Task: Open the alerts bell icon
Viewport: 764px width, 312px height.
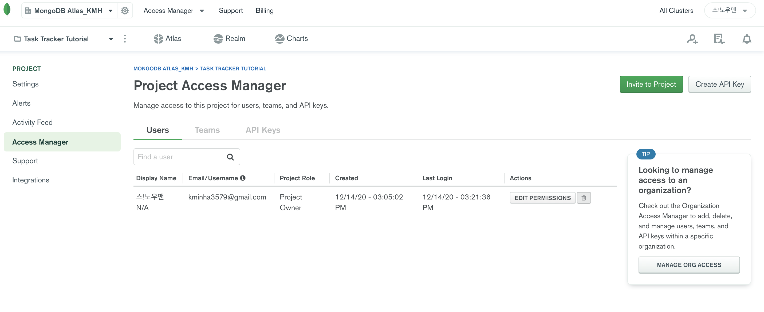Action: [746, 39]
